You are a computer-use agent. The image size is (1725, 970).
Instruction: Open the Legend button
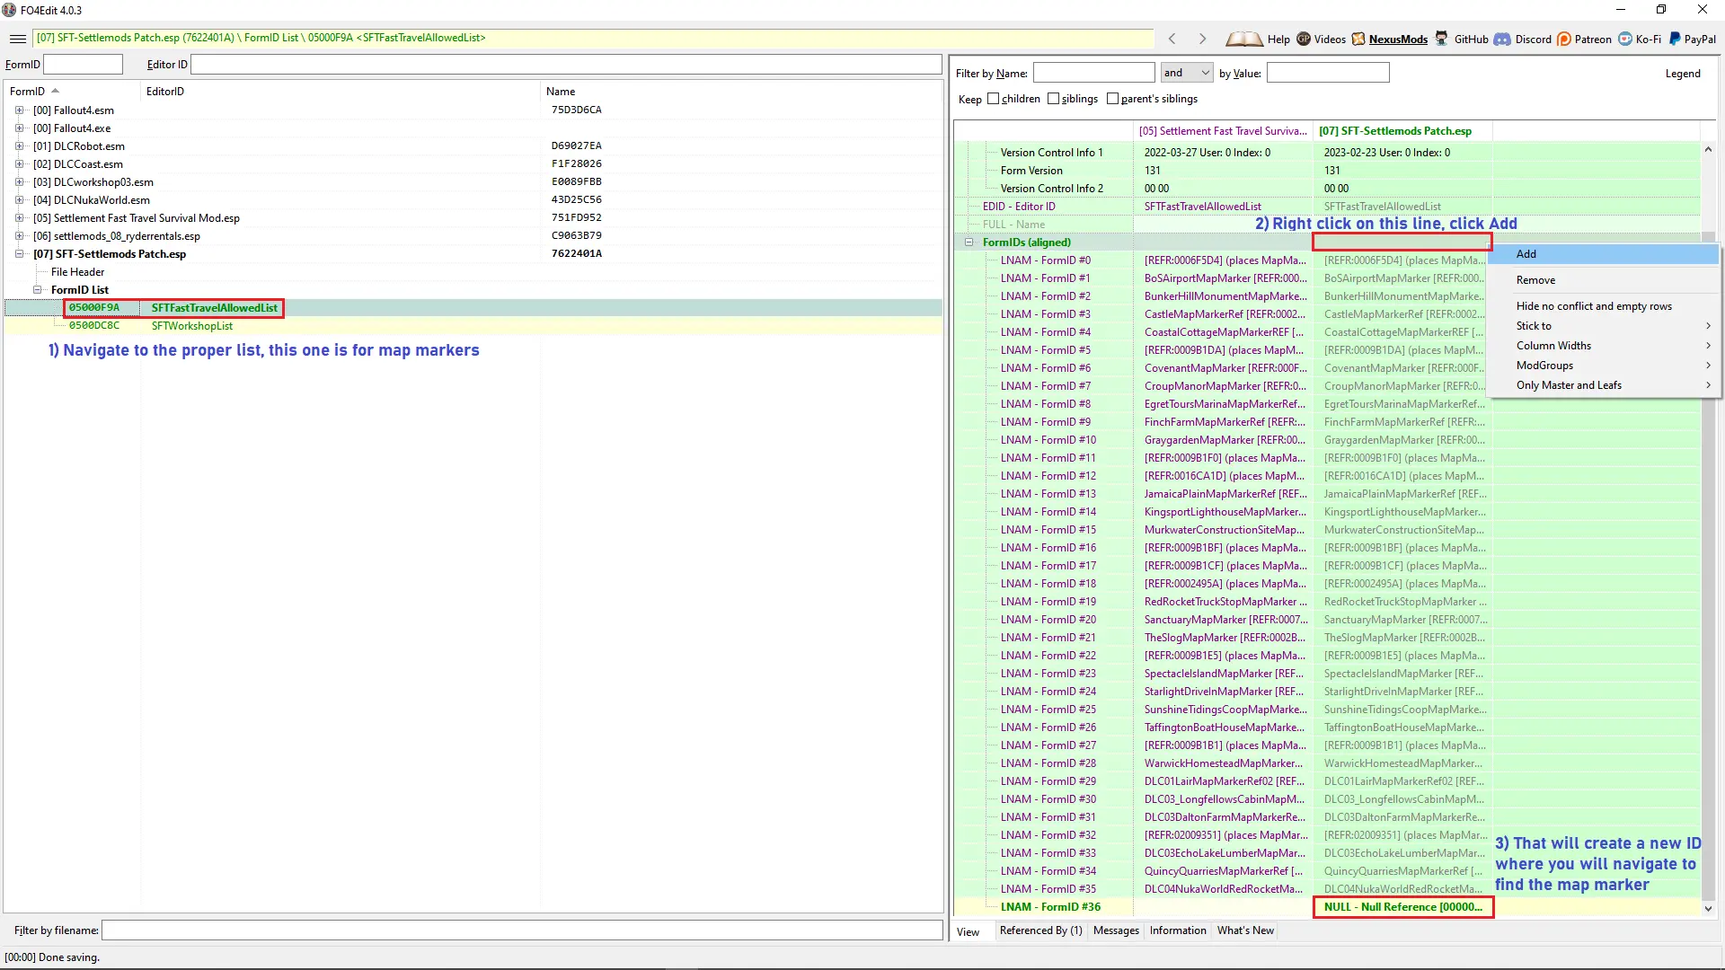[x=1682, y=74]
